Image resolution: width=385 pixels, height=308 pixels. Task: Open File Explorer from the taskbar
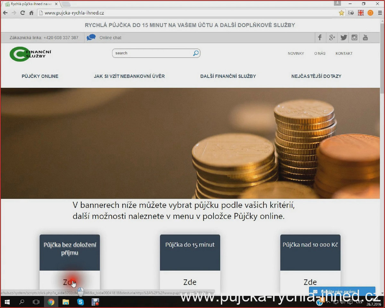[x=65, y=302]
